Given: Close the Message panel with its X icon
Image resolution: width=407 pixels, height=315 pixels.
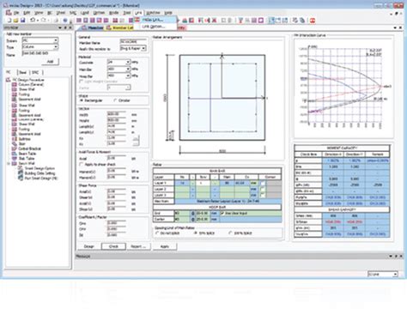Looking at the screenshot, I should tap(401, 256).
